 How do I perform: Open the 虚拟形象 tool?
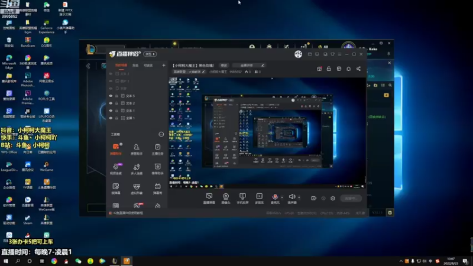pyautogui.click(x=137, y=189)
